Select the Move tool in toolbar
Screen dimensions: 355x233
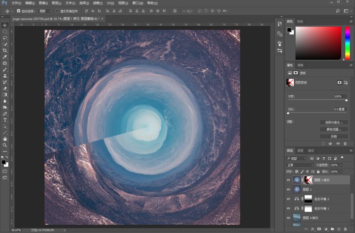(5, 25)
